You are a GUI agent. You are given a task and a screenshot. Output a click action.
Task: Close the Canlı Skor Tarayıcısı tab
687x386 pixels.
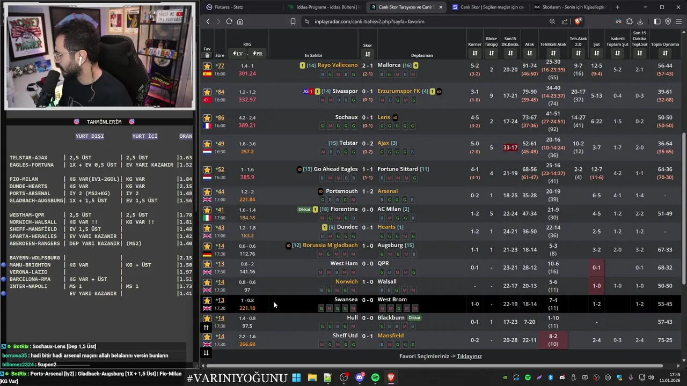point(441,7)
